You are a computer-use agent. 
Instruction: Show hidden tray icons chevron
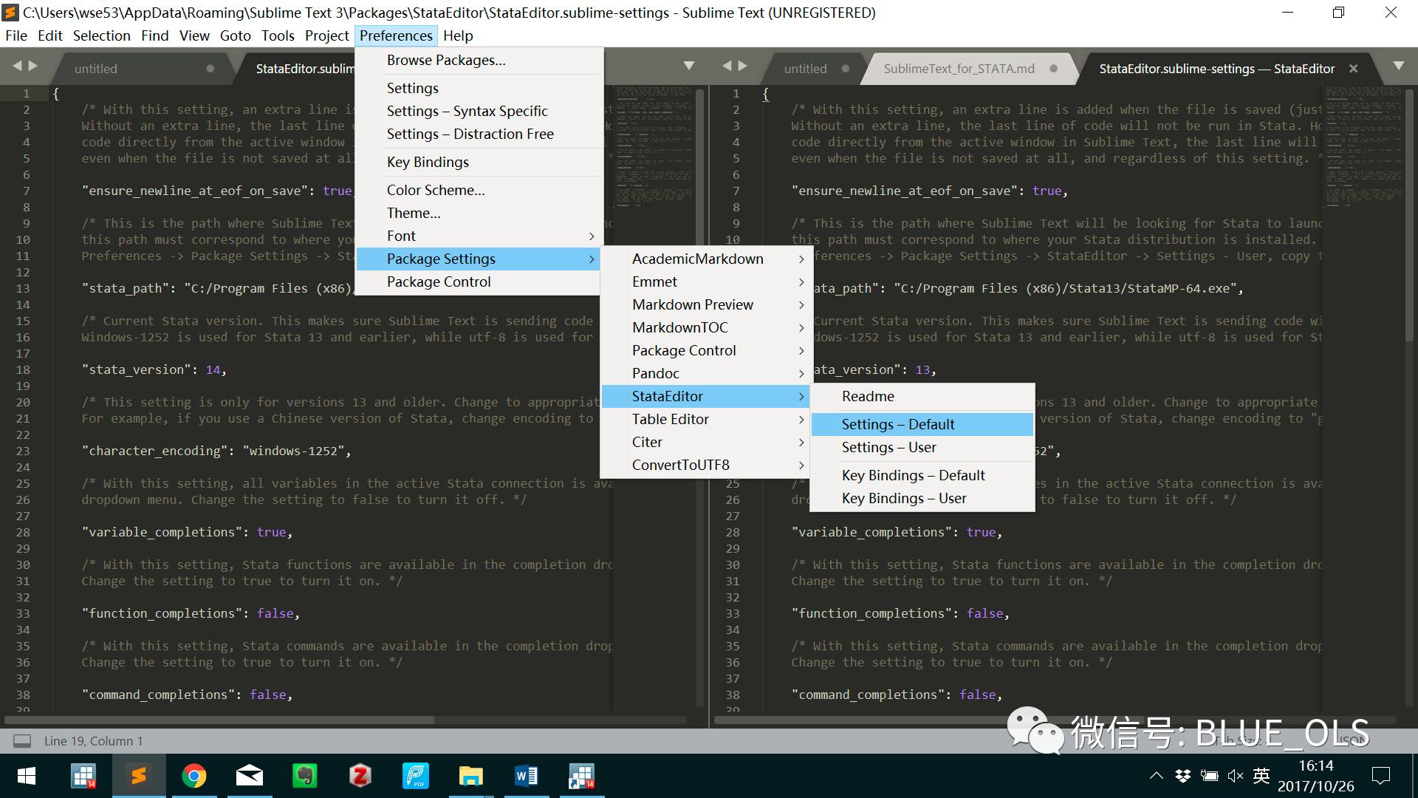tap(1157, 776)
